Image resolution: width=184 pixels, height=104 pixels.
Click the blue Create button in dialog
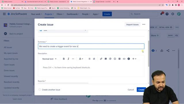coord(141,90)
